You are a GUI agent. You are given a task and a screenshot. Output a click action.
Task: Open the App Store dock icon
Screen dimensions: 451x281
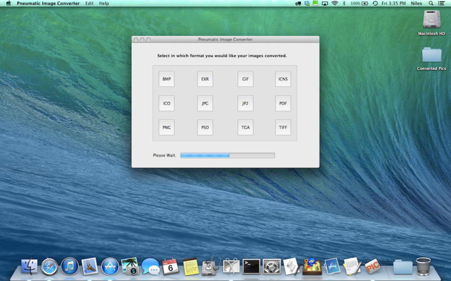pos(110,266)
